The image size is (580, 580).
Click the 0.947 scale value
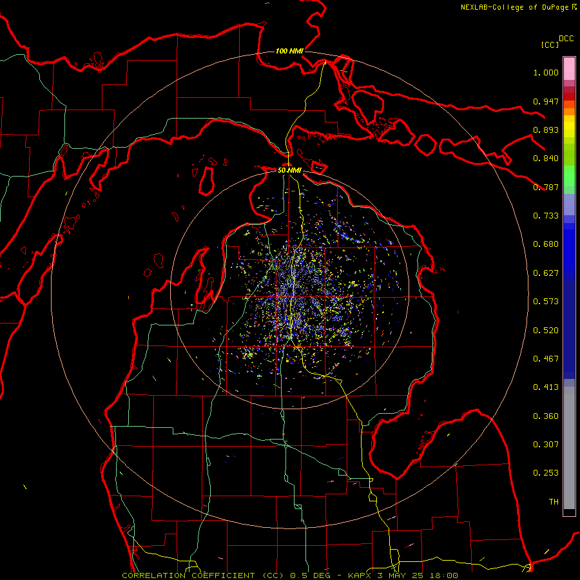pos(546,101)
